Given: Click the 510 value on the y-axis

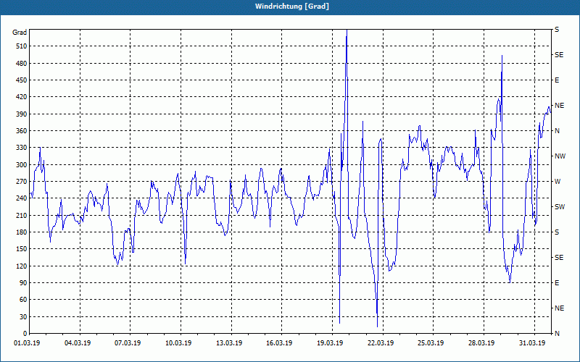Looking at the screenshot, I should 22,46.
